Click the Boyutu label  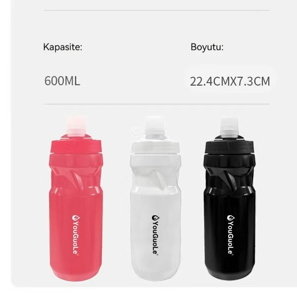tap(207, 47)
